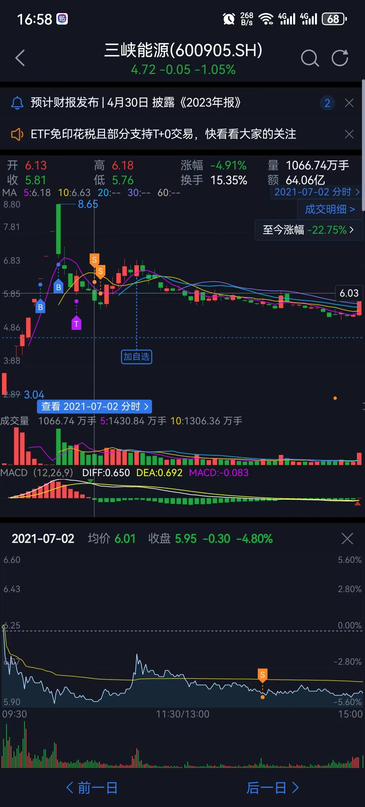
Task: Expand 至今涨幅 -22.75% details
Action: pyautogui.click(x=309, y=230)
